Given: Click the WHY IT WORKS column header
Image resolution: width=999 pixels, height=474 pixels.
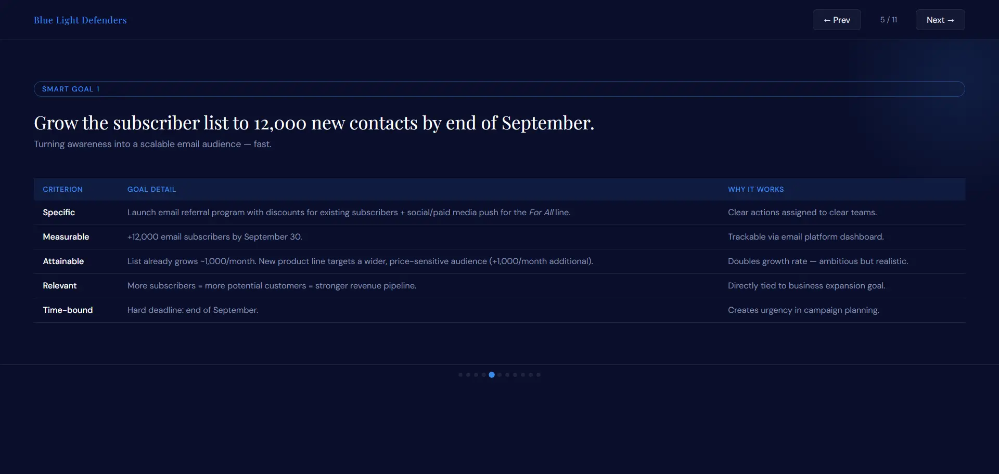Looking at the screenshot, I should click(755, 189).
